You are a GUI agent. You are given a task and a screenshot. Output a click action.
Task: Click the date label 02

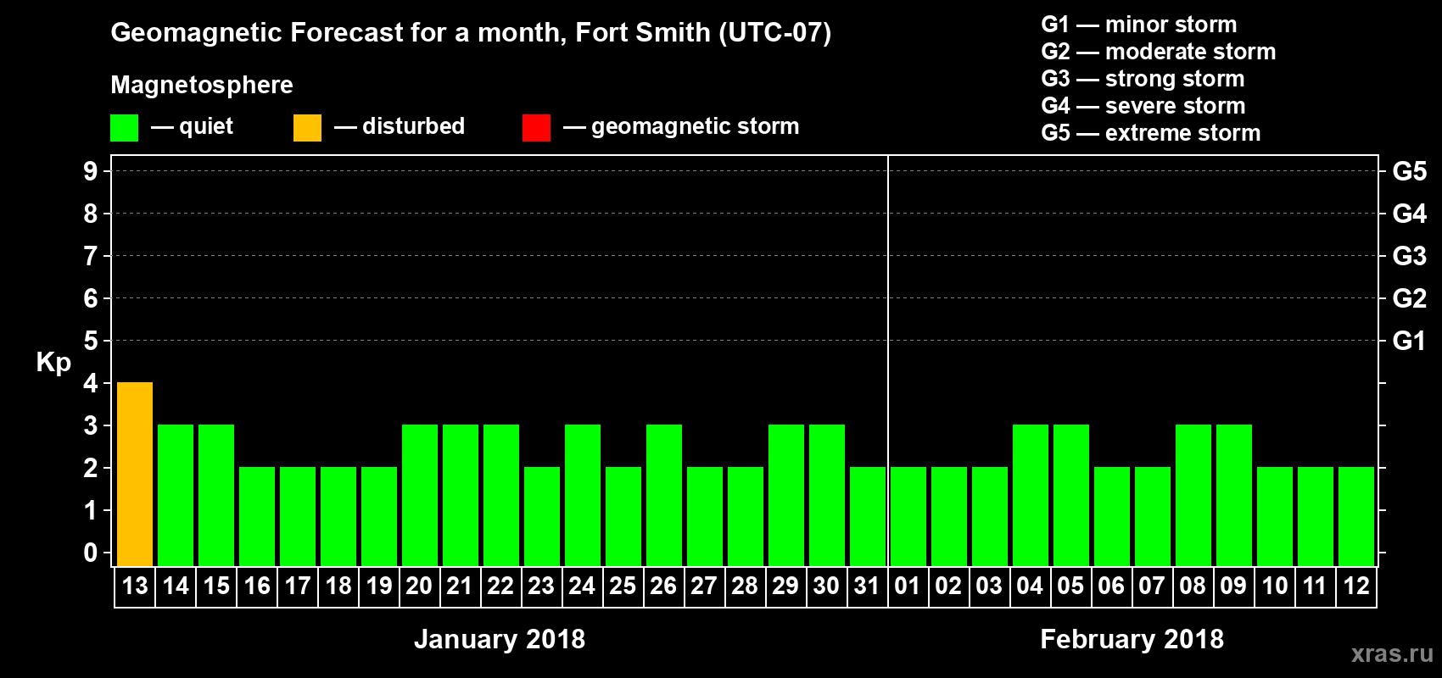click(948, 586)
